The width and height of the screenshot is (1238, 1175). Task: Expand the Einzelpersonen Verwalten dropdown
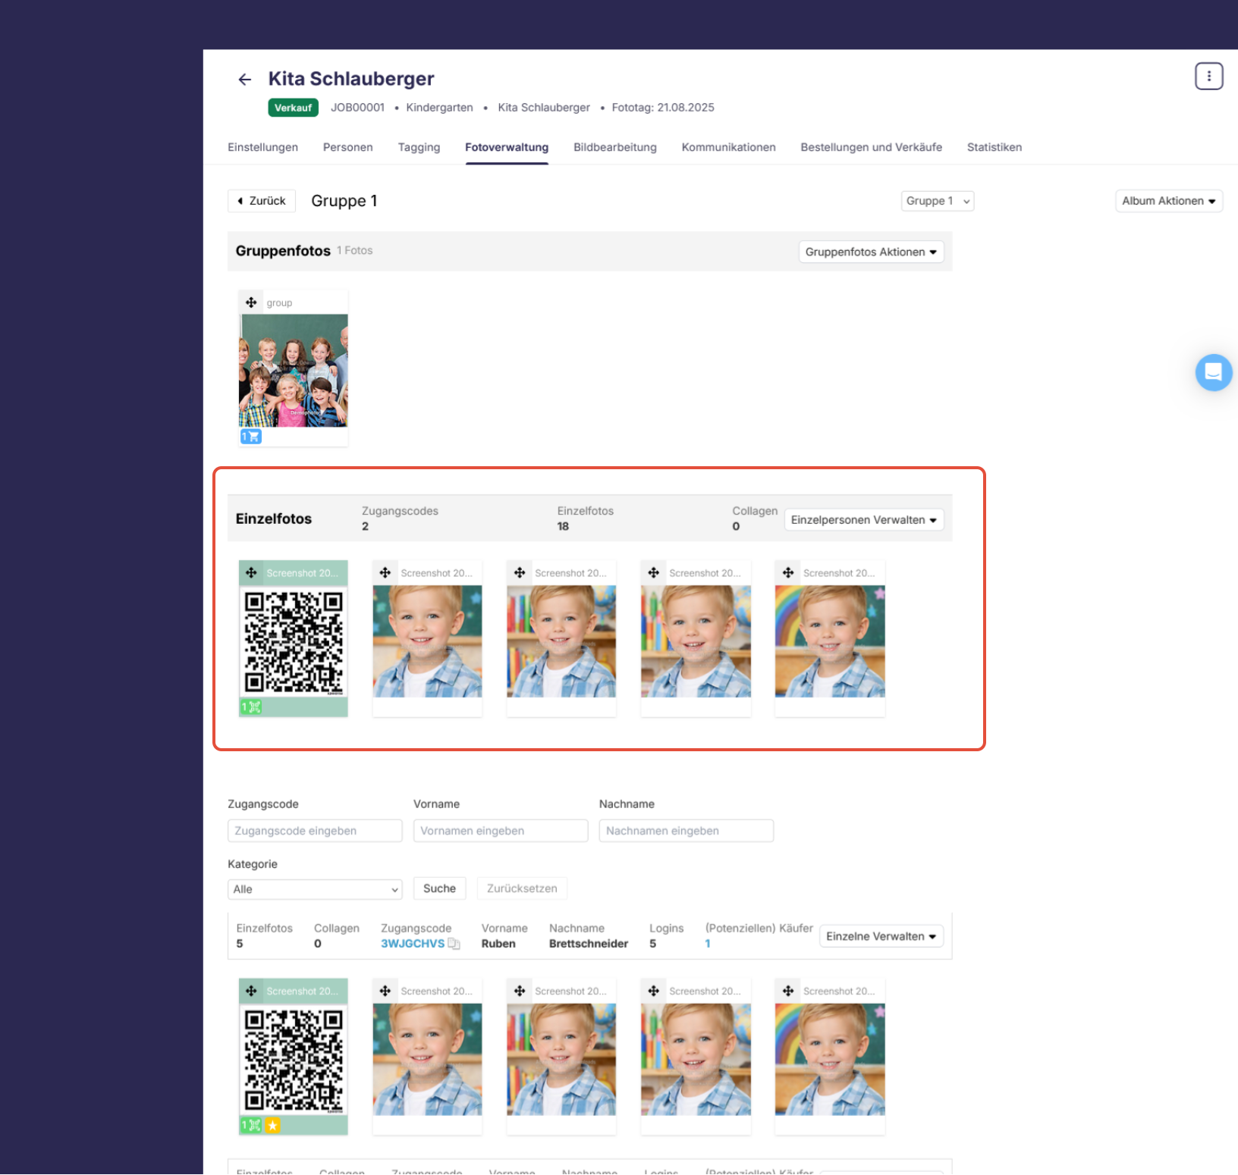point(863,520)
